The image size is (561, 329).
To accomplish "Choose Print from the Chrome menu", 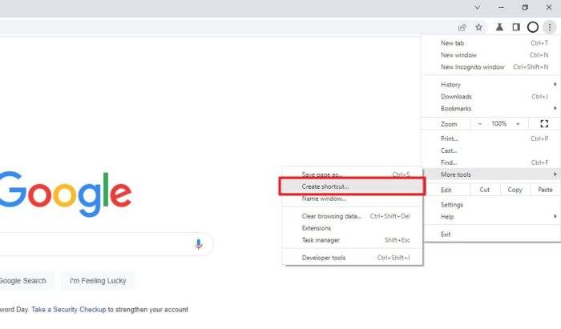I will 490,138.
